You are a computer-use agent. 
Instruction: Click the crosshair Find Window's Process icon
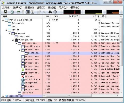[x=55, y=12]
